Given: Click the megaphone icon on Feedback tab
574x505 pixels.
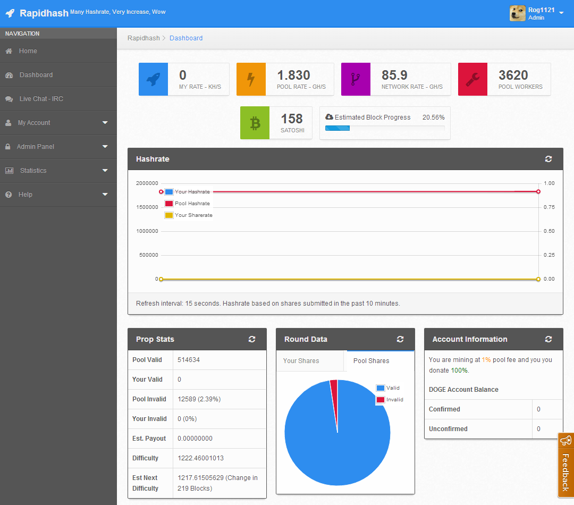Looking at the screenshot, I should [566, 440].
